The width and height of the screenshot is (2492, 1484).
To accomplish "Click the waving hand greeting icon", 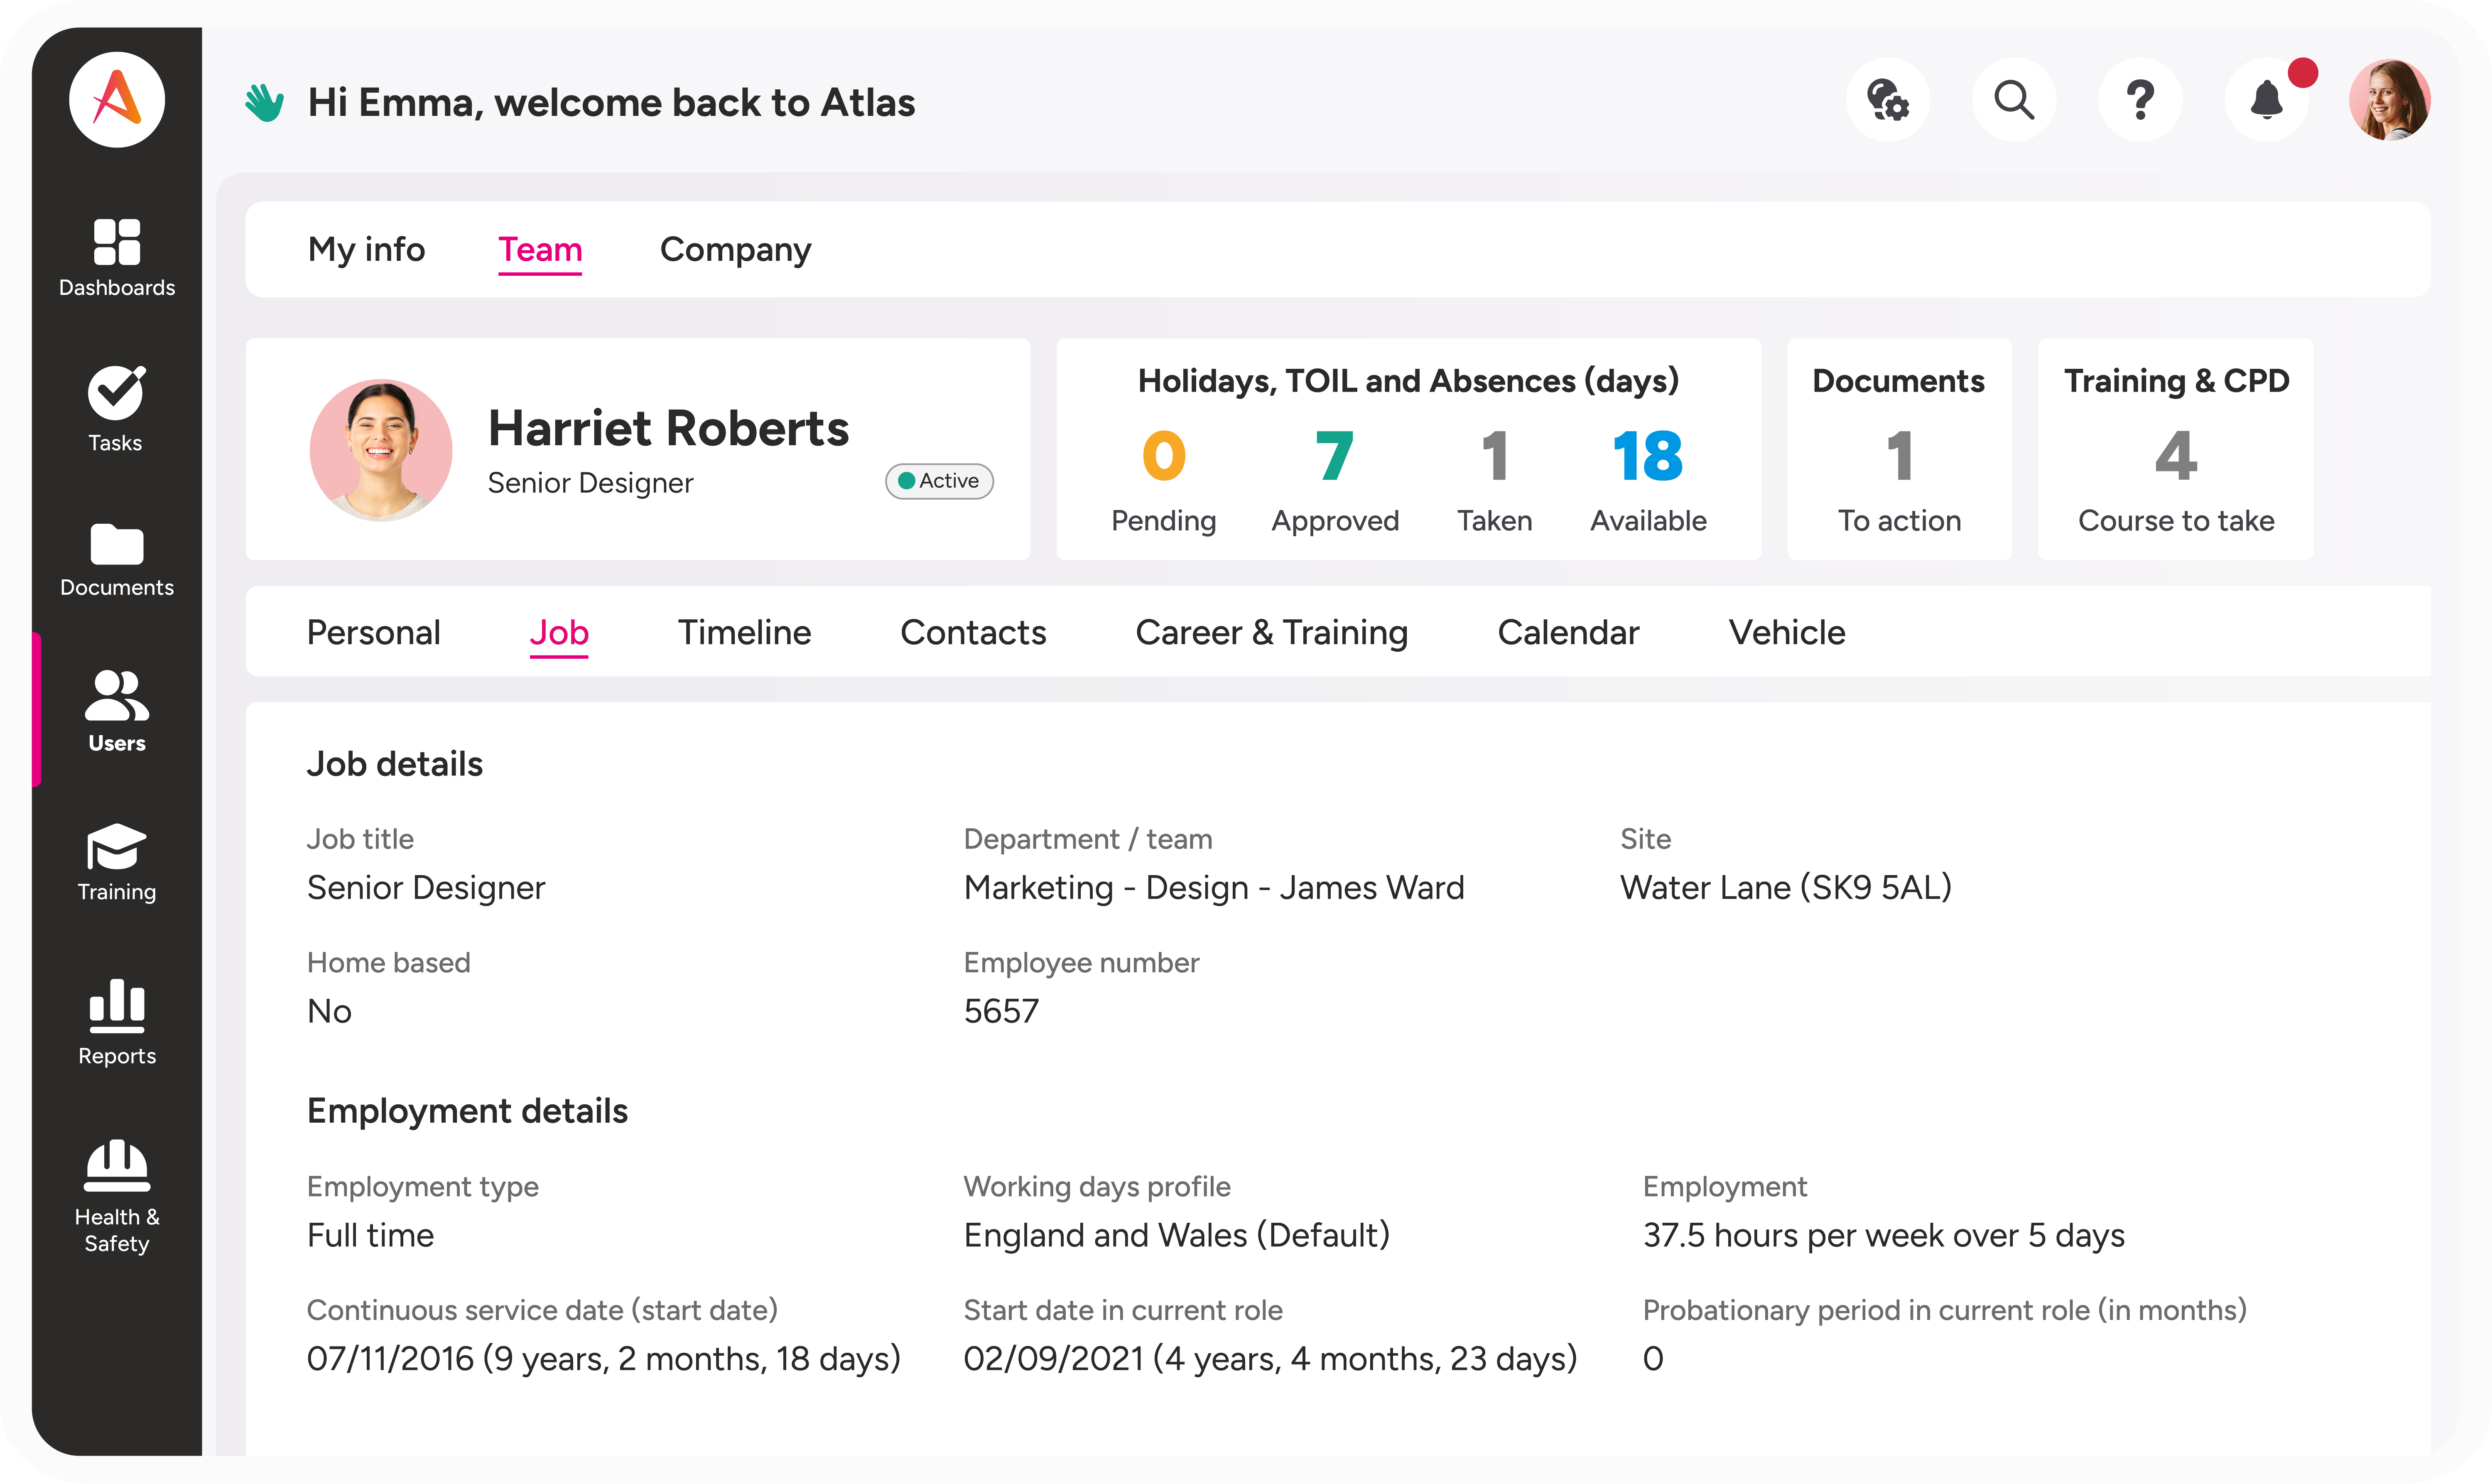I will click(264, 102).
